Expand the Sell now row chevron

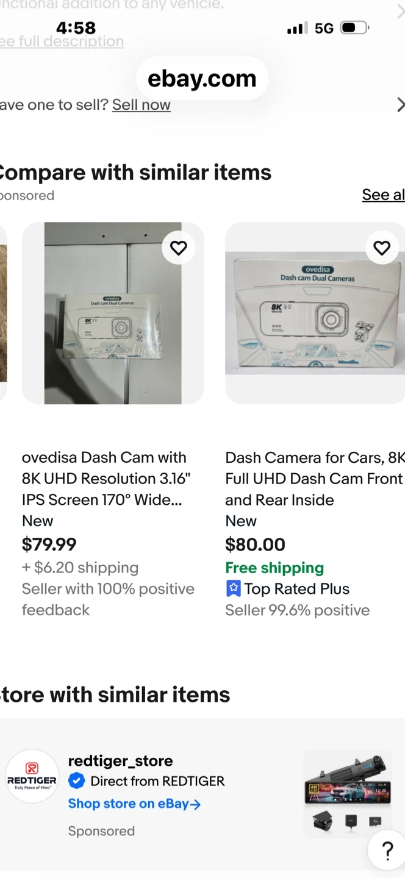[x=400, y=105]
